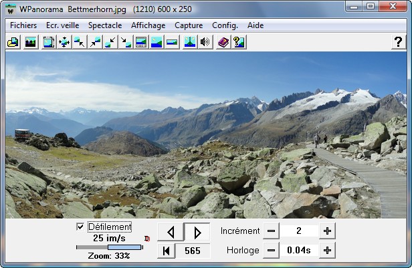Decrease the Horloge value with minus

pos(271,251)
